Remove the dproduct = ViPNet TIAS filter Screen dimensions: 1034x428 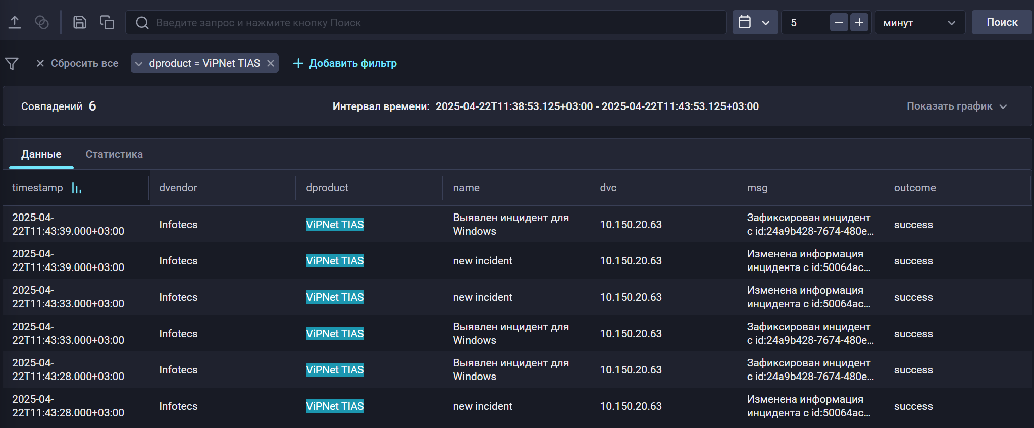271,63
